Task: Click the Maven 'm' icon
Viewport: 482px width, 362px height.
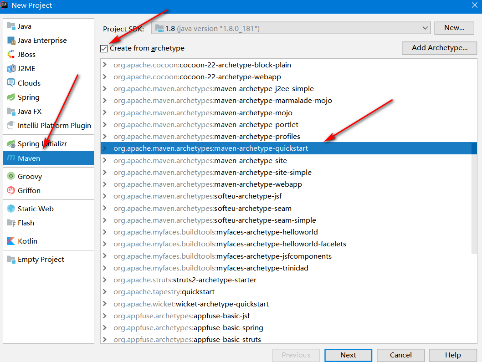Action: (x=11, y=158)
